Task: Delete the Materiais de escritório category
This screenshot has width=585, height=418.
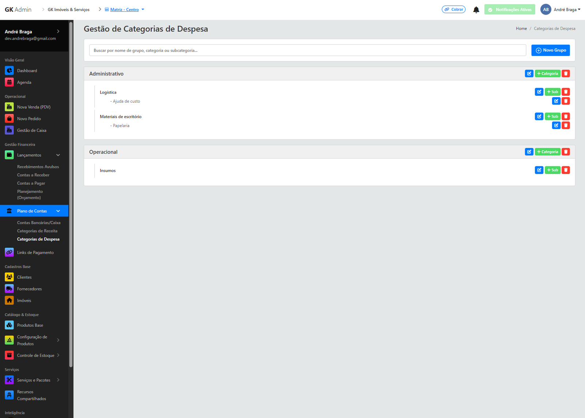Action: (566, 116)
